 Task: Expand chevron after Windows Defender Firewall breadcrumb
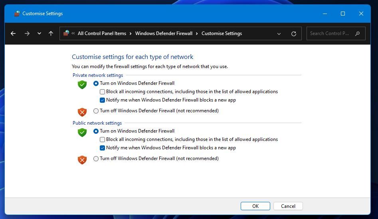tap(197, 34)
